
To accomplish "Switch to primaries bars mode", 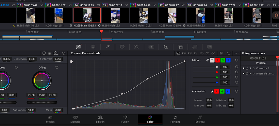I will tap(50, 53).
